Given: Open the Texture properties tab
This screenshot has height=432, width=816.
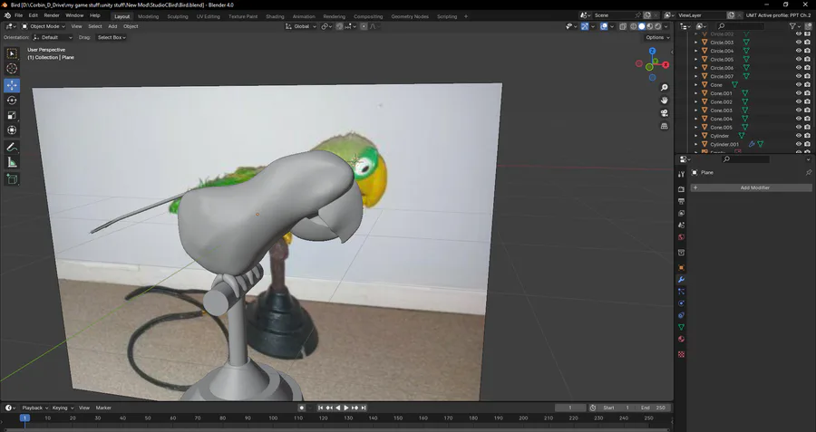Looking at the screenshot, I should click(681, 354).
